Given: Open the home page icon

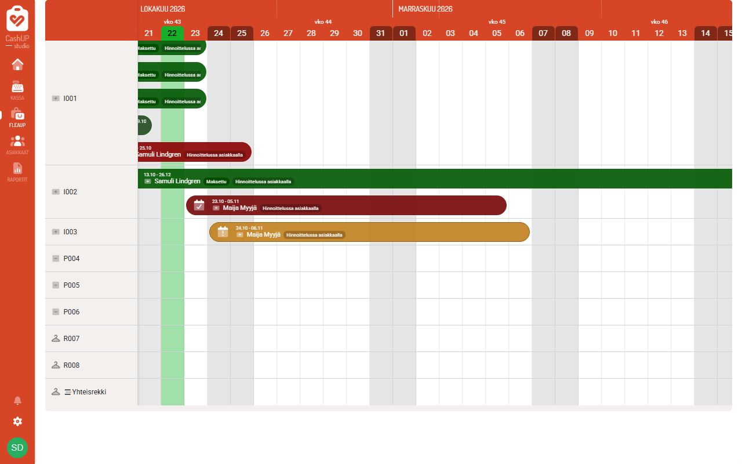Looking at the screenshot, I should pyautogui.click(x=17, y=64).
